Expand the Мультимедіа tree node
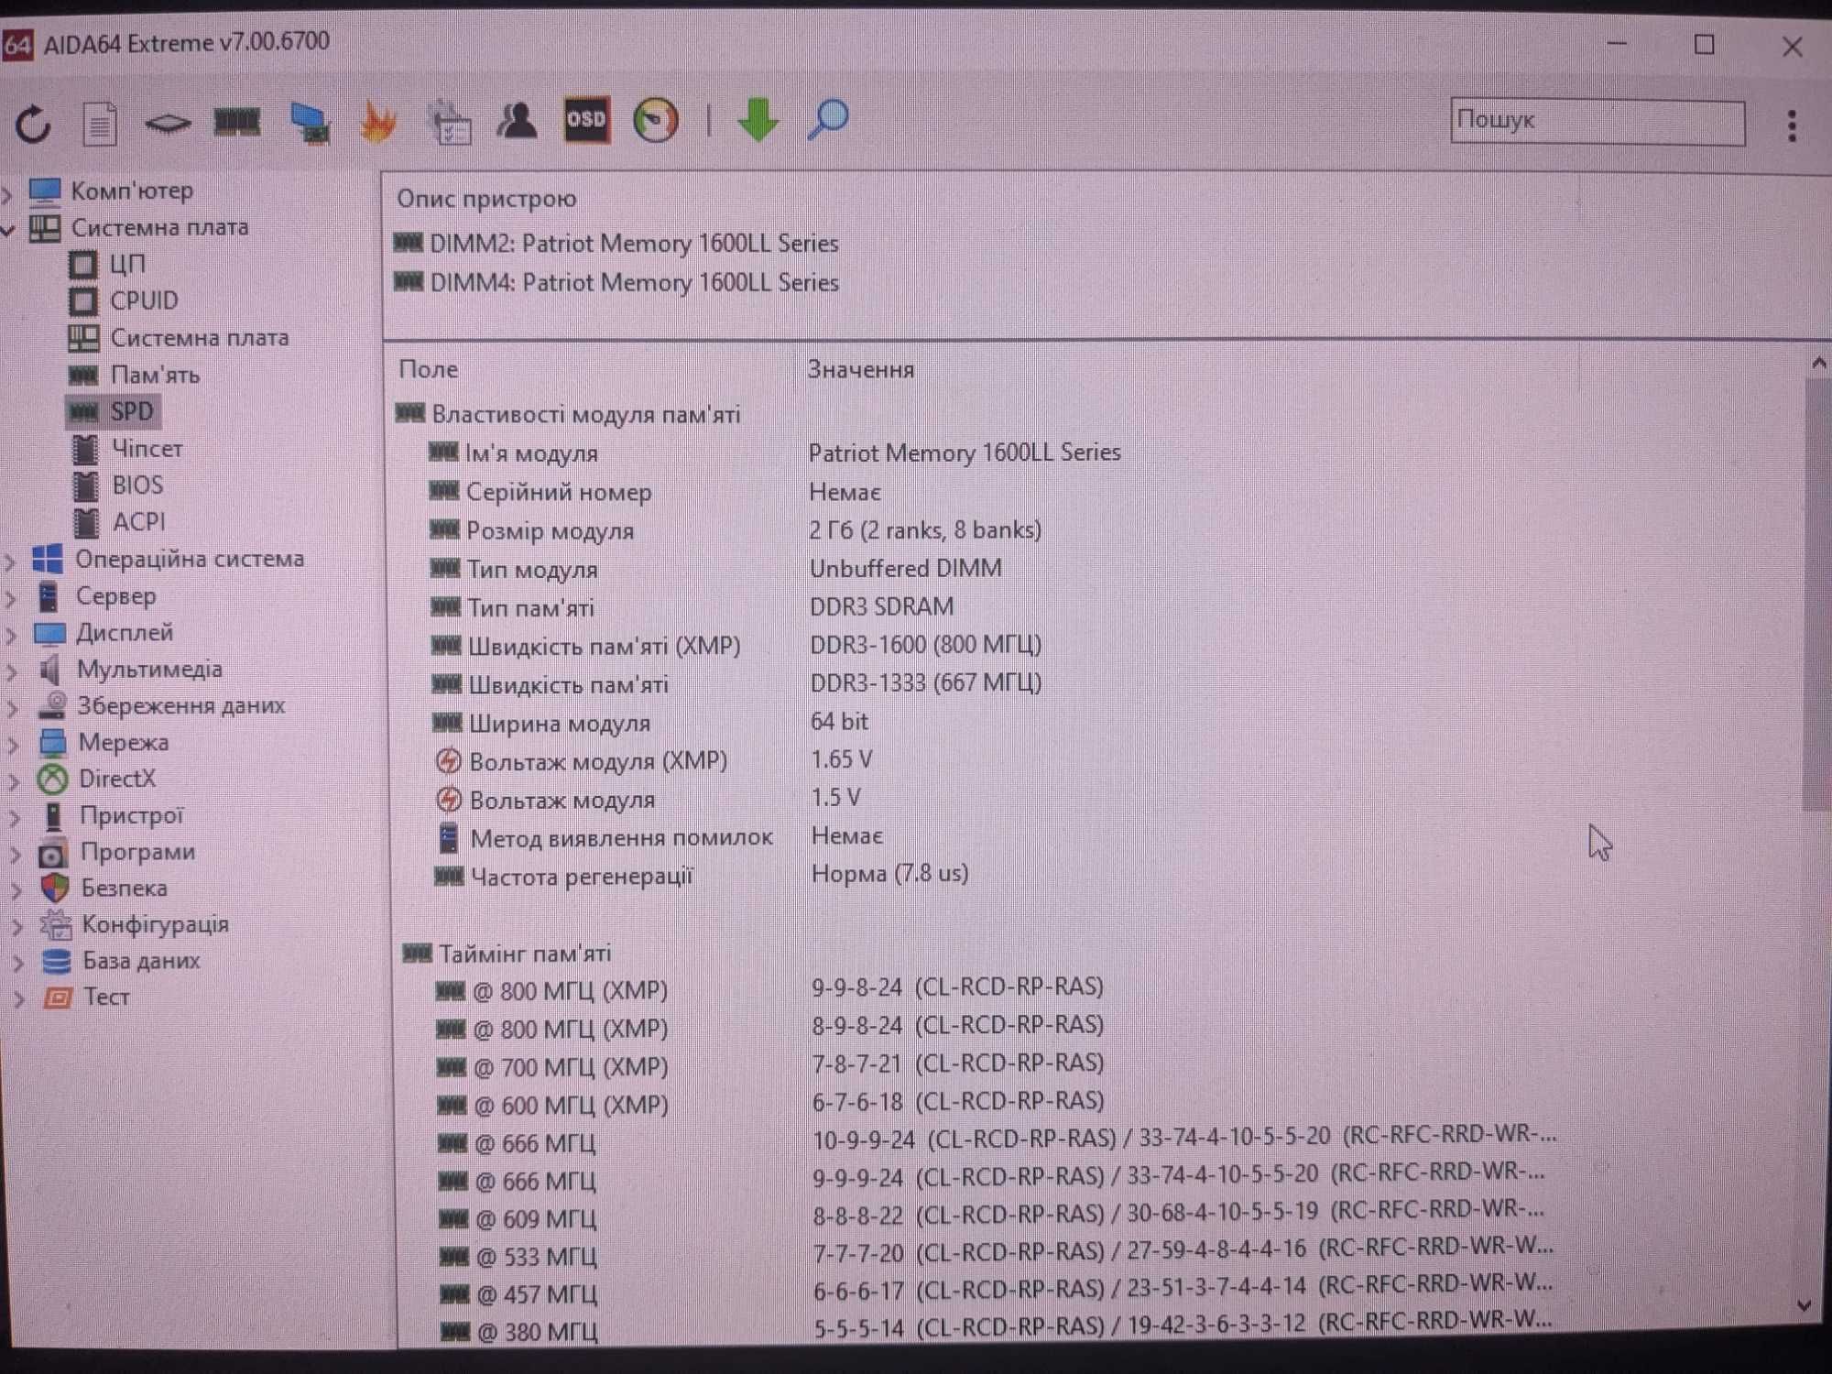 [x=13, y=671]
